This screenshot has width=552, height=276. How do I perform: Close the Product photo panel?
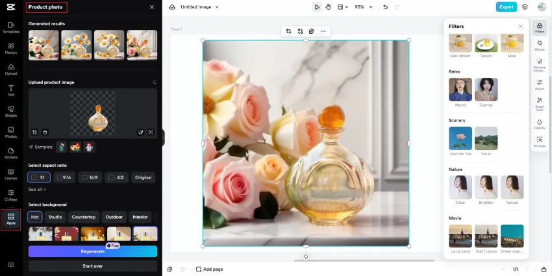point(152,7)
